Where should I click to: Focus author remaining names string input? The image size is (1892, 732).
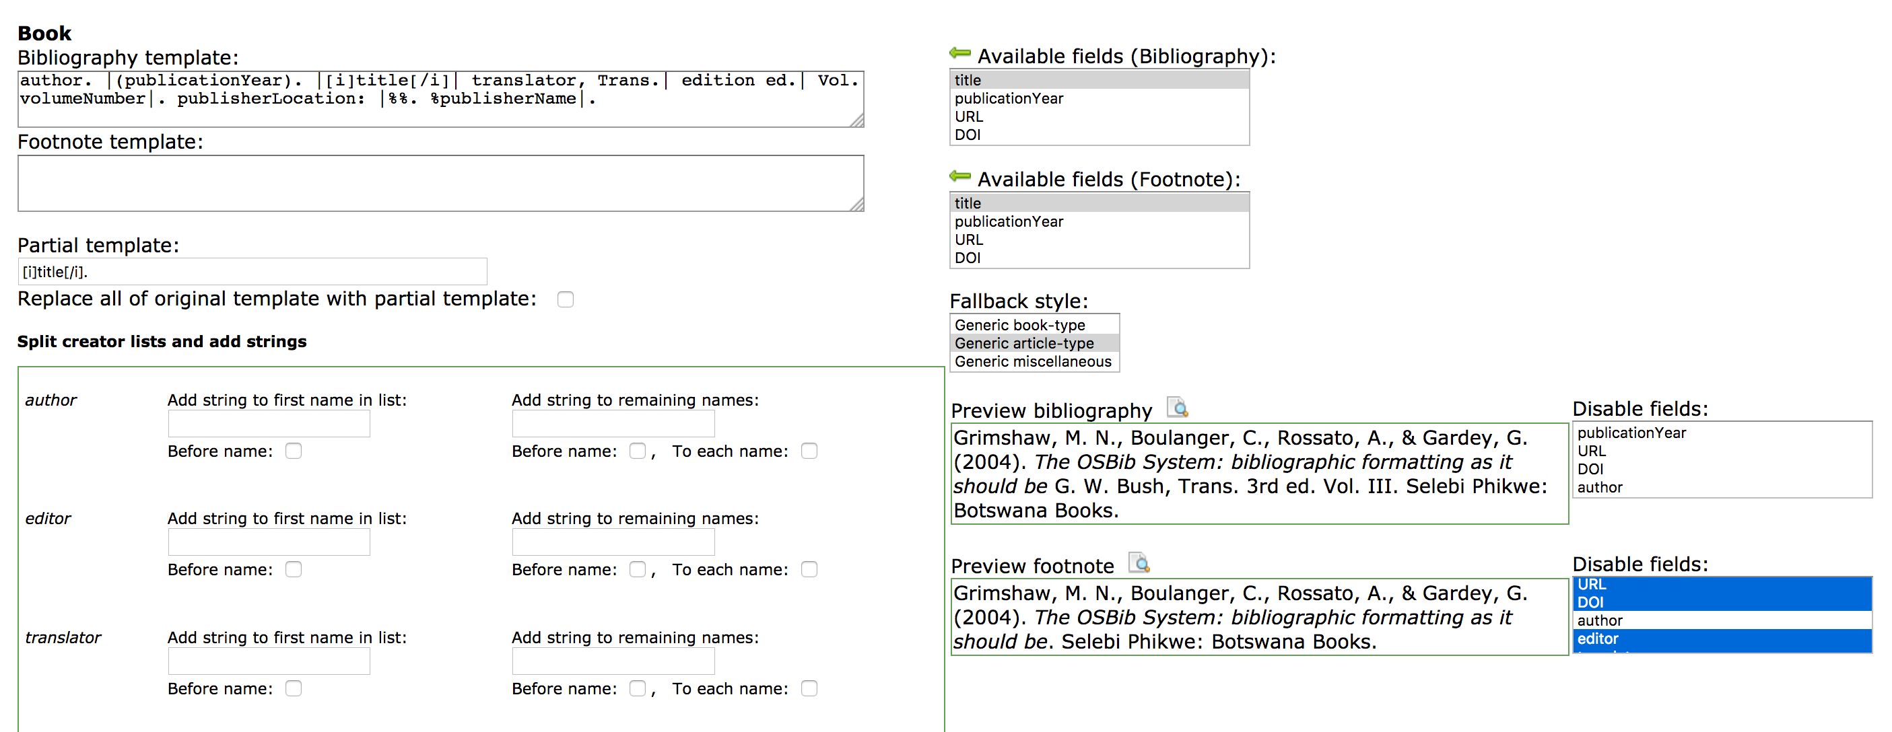(x=613, y=424)
